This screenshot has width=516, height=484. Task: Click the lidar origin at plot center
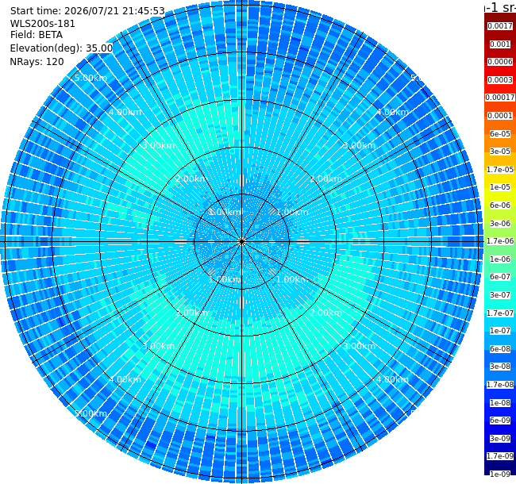pyautogui.click(x=242, y=242)
